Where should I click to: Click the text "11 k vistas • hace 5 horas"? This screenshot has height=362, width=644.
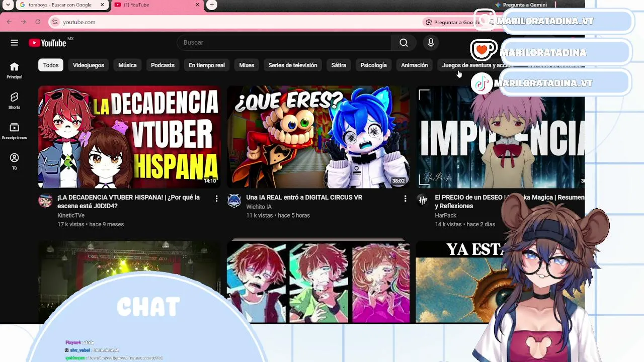click(278, 215)
